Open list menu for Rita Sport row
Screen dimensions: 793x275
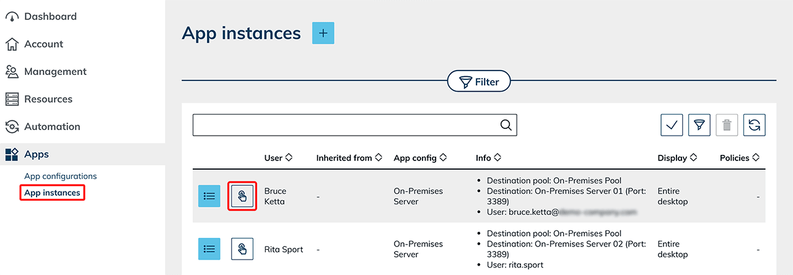[x=209, y=249]
